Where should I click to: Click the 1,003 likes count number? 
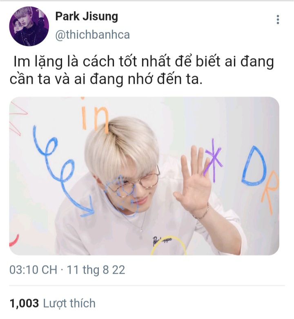coord(24,303)
